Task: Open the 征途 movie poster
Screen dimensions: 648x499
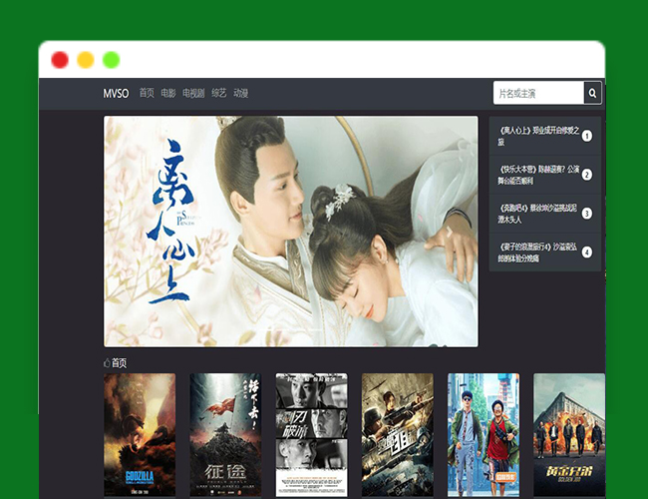Action: tap(225, 434)
